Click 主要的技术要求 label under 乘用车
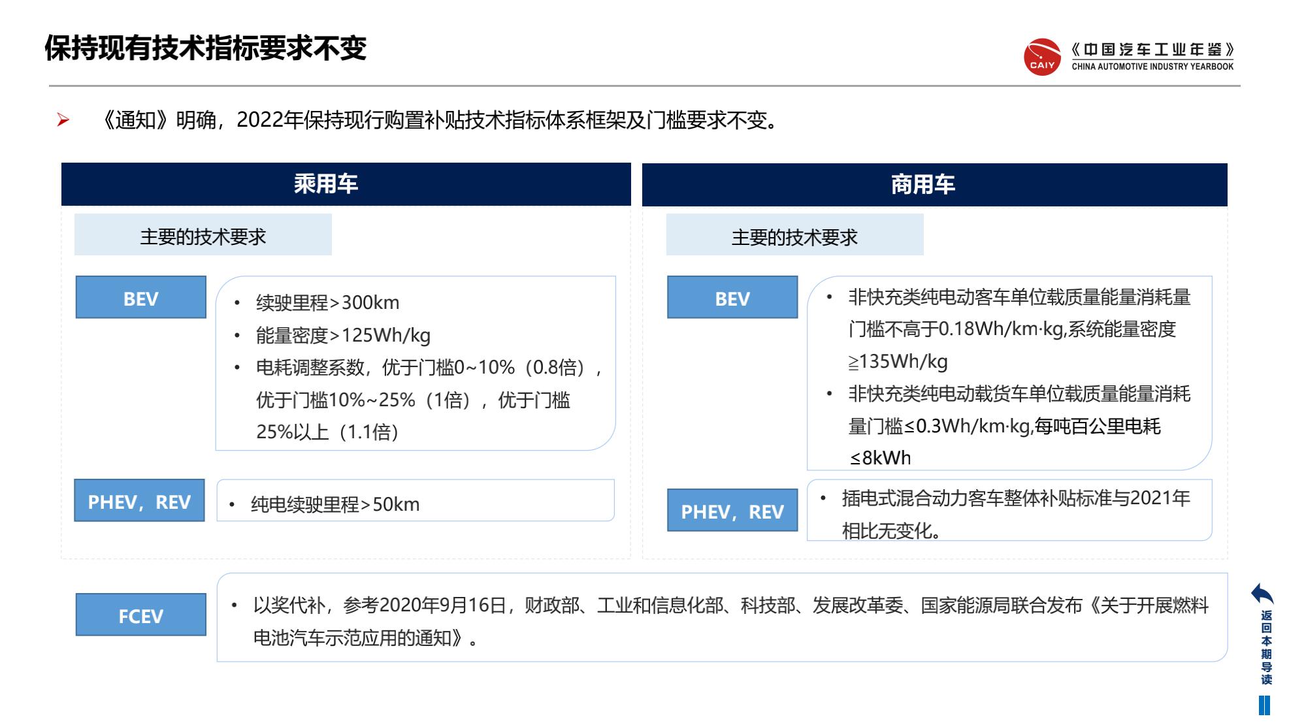Screen dimensions: 1289x725 tap(203, 235)
